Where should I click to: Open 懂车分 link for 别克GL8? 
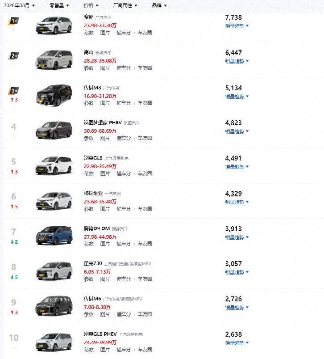click(x=124, y=173)
